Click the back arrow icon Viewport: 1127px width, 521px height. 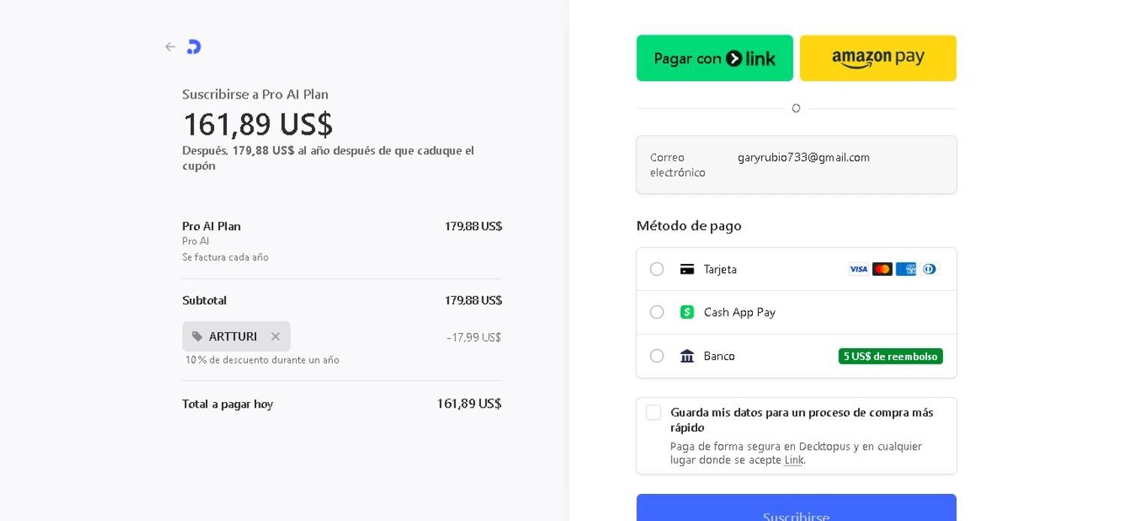tap(171, 47)
